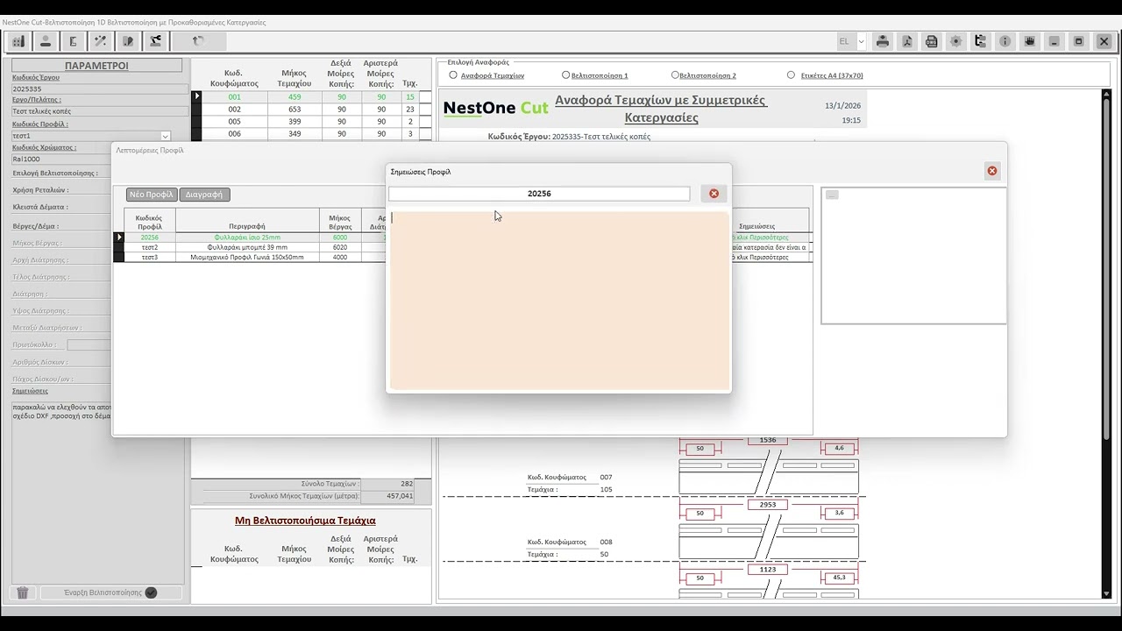The image size is (1122, 631).
Task: Click bar length cell 4000
Action: coord(340,257)
